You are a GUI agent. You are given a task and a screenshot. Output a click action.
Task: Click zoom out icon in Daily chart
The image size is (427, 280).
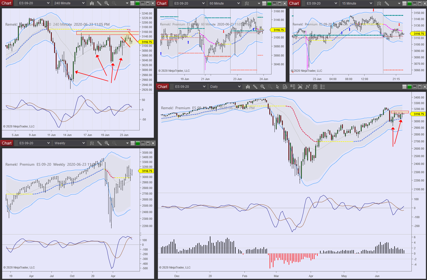pos(270,87)
